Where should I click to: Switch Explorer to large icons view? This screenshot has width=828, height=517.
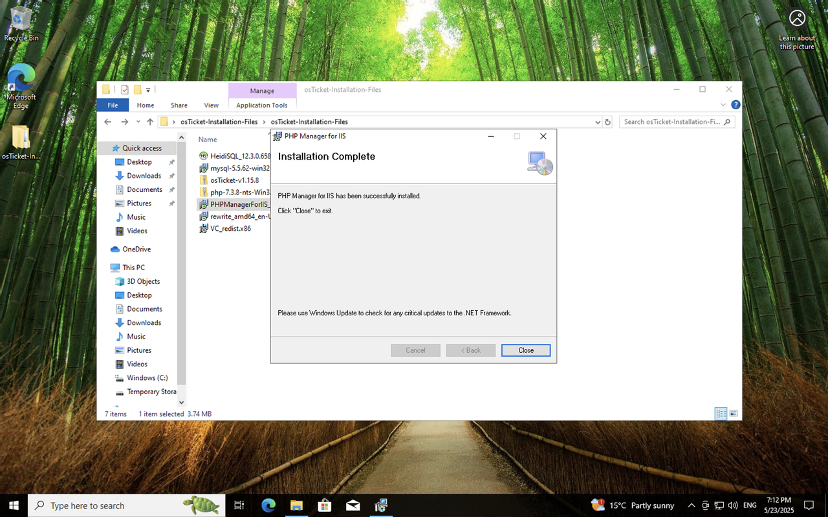[x=734, y=414]
